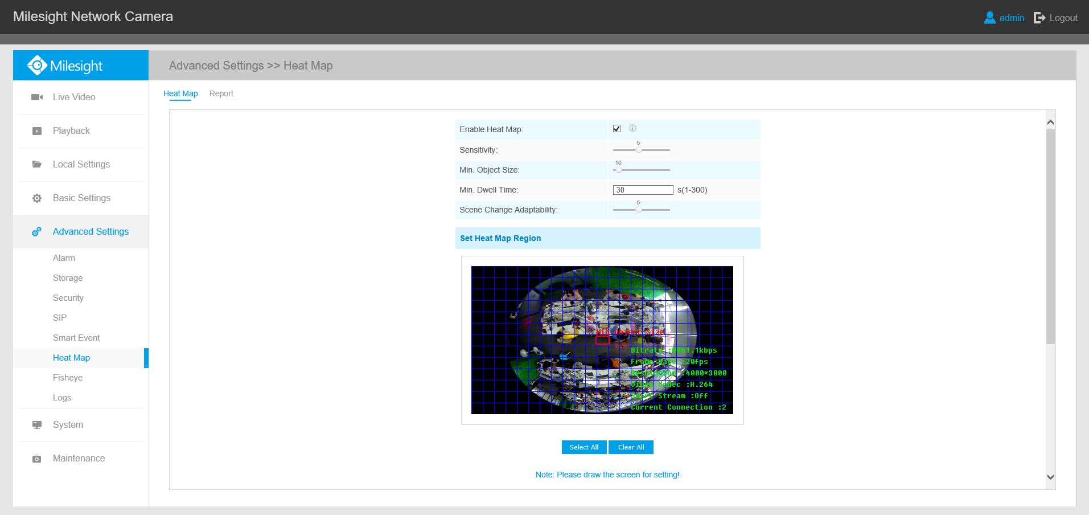This screenshot has width=1089, height=515.
Task: Click the Basic Settings gear icon
Action: tap(37, 198)
